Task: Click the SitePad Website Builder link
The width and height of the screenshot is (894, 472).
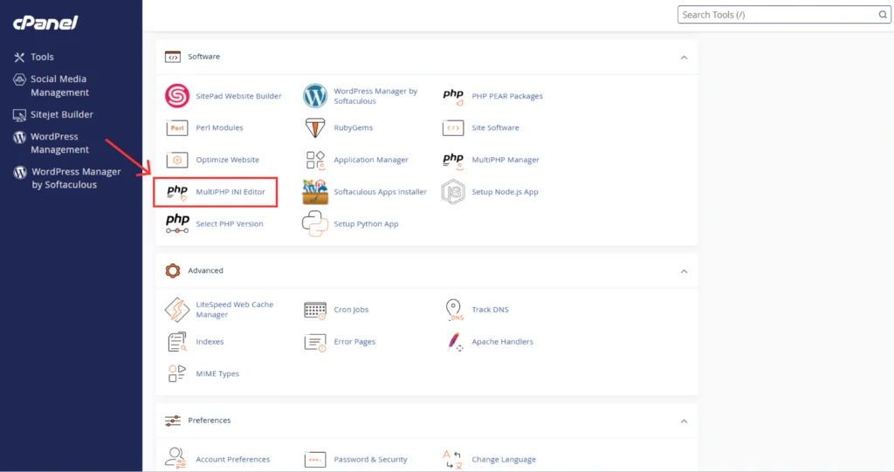Action: coord(238,96)
